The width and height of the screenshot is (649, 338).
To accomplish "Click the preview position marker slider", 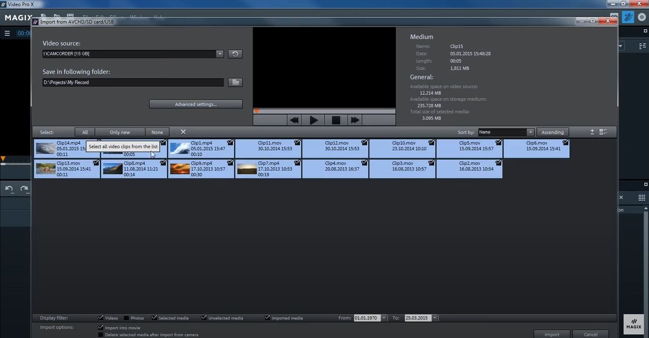I will [x=257, y=111].
